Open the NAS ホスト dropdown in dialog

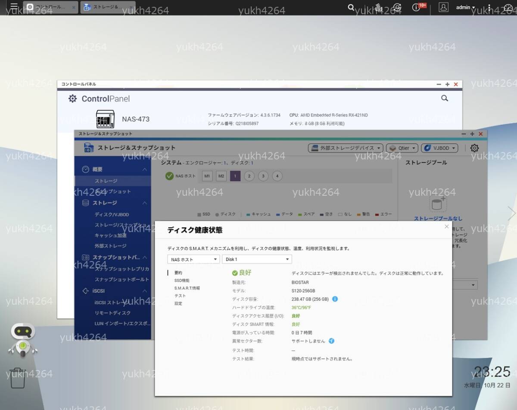point(193,259)
